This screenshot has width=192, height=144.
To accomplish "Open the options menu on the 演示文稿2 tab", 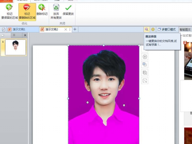I will pos(70,29).
